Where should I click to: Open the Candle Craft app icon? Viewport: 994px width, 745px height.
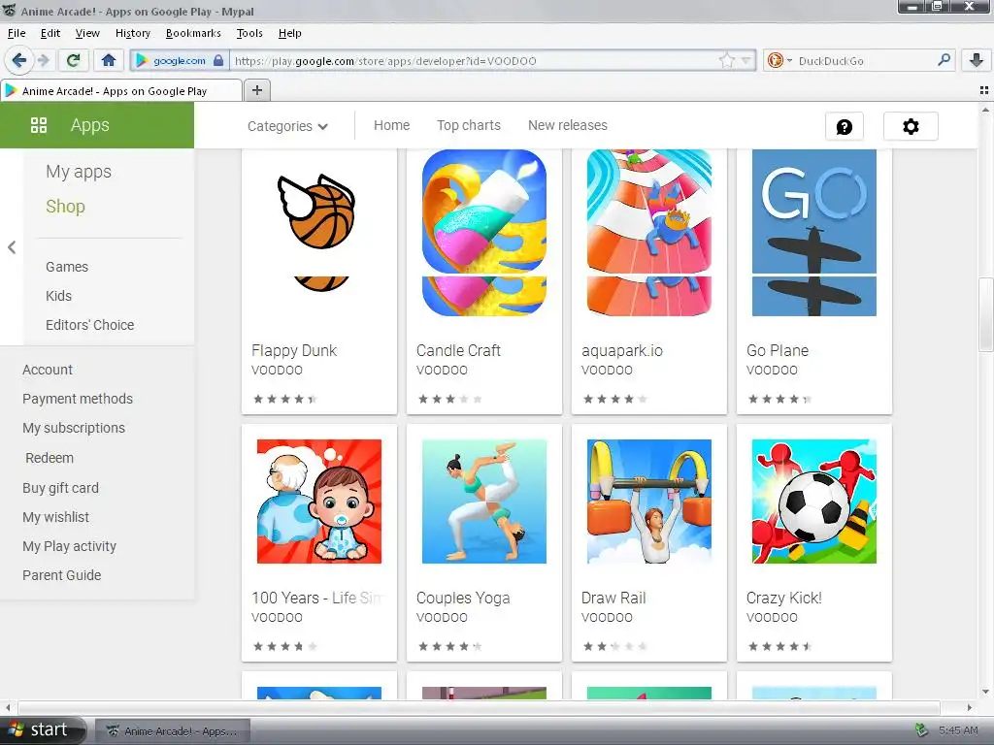(484, 233)
